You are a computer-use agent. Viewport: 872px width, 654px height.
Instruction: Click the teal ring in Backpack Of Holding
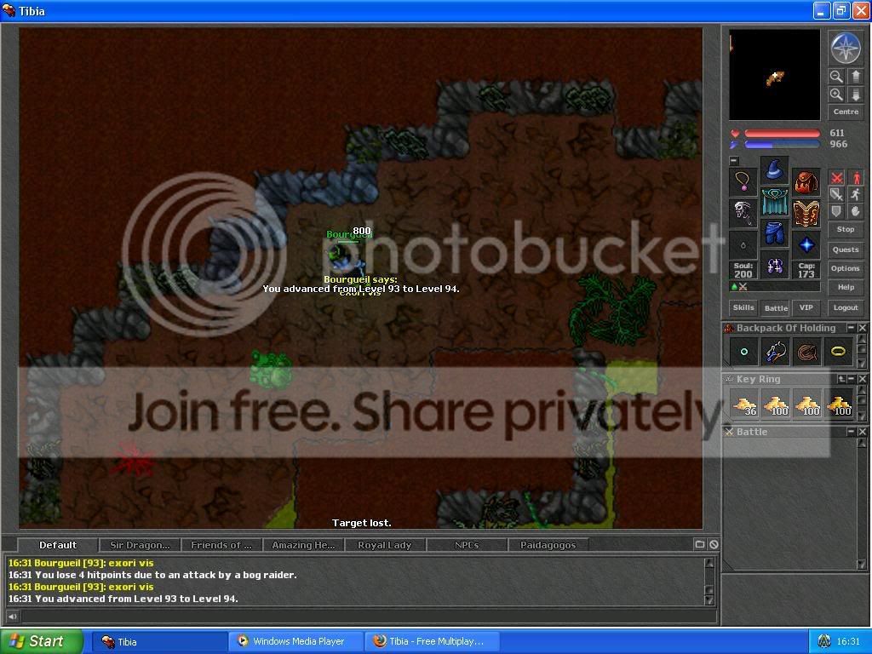point(743,352)
